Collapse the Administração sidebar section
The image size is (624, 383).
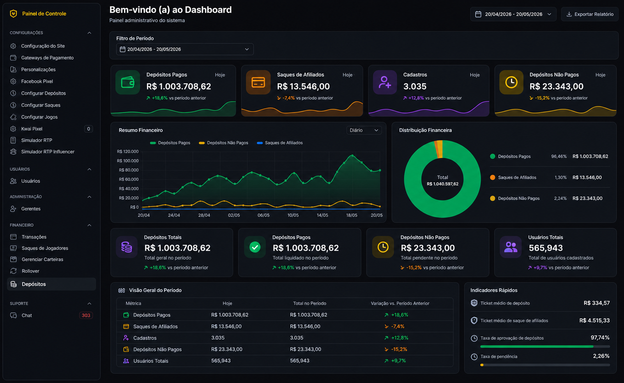coord(89,197)
